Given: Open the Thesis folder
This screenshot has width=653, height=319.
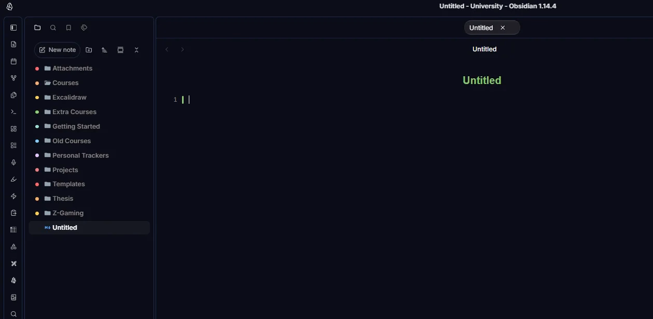Looking at the screenshot, I should coord(89,199).
